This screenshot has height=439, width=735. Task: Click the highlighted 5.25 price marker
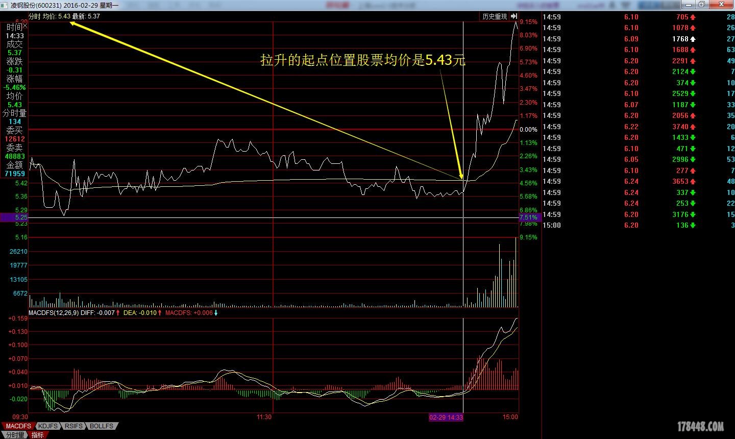(x=15, y=217)
